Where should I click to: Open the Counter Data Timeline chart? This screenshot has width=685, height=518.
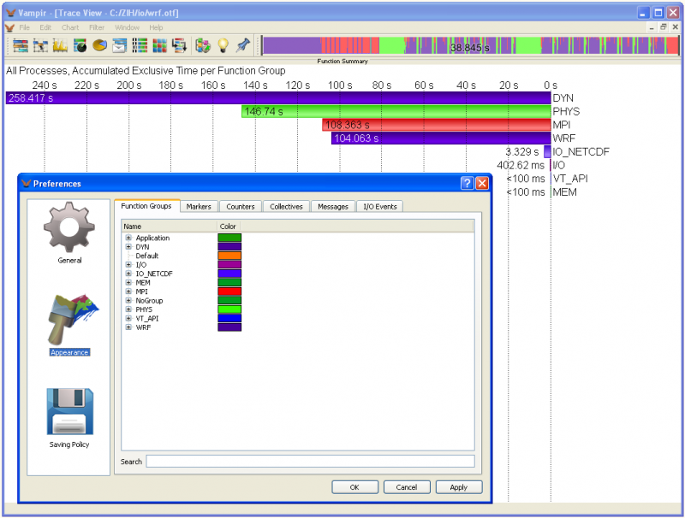60,46
